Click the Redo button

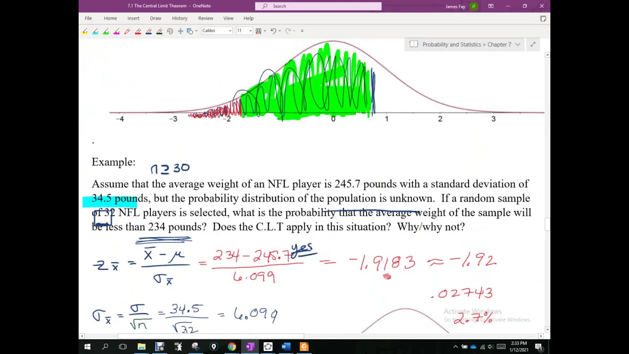pyautogui.click(x=288, y=31)
